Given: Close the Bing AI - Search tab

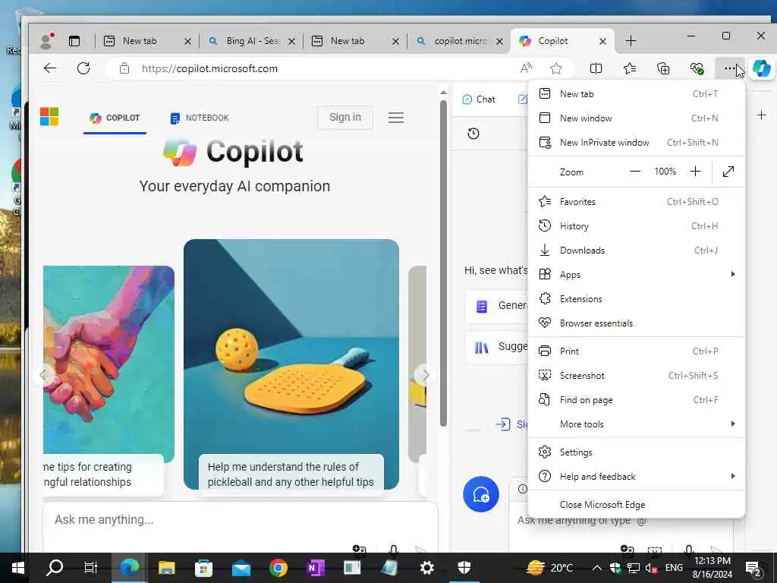Looking at the screenshot, I should (x=292, y=42).
